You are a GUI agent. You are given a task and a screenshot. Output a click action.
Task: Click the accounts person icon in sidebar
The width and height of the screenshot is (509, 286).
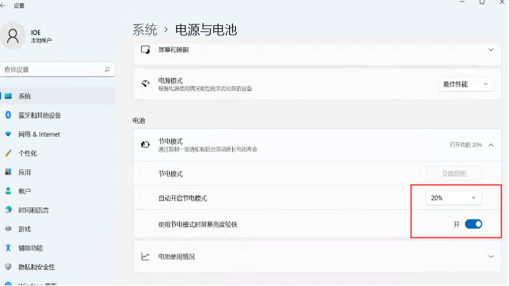tap(8, 191)
